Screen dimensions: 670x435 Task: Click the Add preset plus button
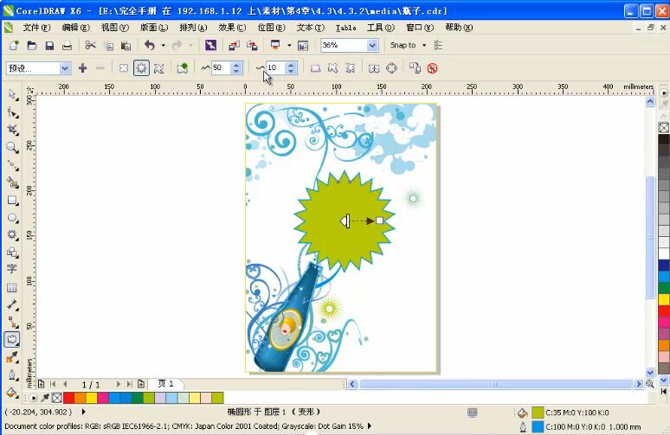click(x=82, y=68)
